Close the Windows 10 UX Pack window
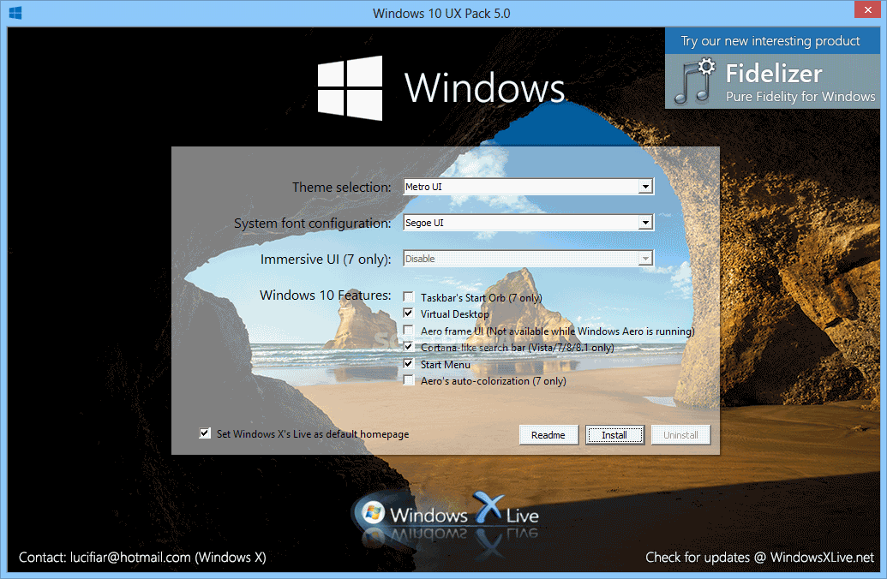Viewport: 887px width, 579px height. 868,10
